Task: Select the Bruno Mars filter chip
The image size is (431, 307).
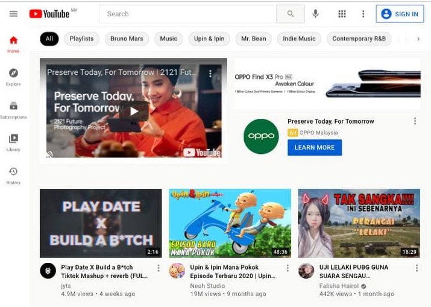Action: (127, 39)
